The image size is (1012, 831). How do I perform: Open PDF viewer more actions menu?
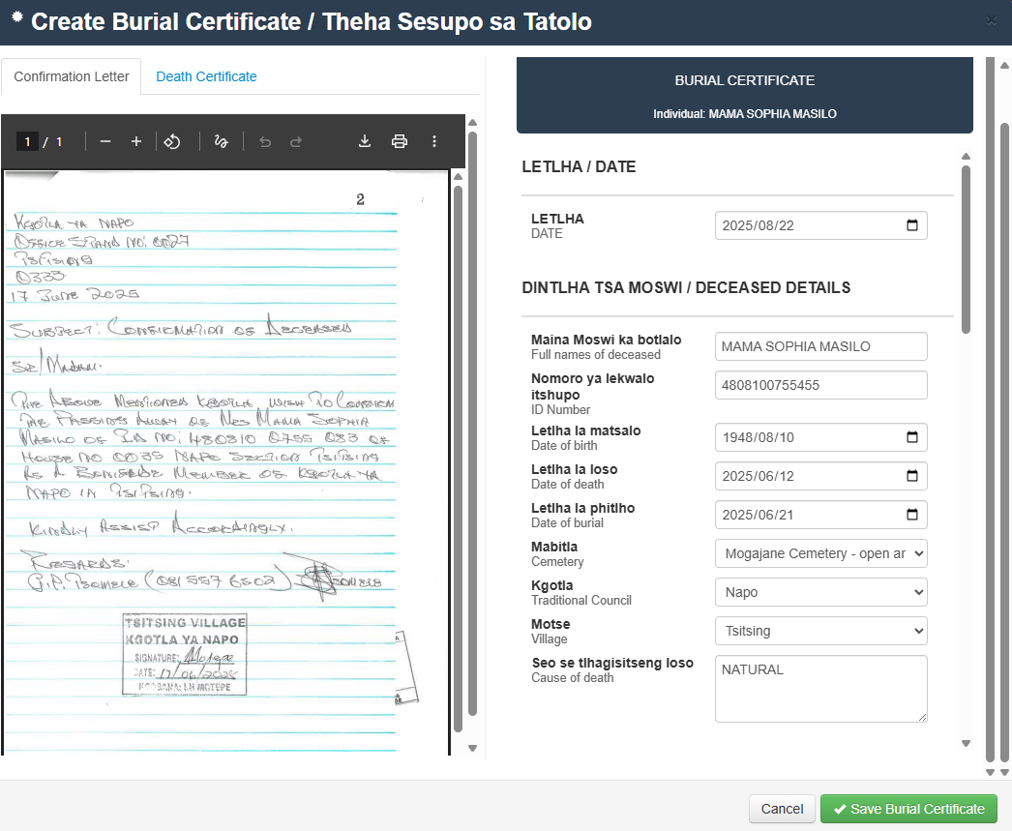434,141
